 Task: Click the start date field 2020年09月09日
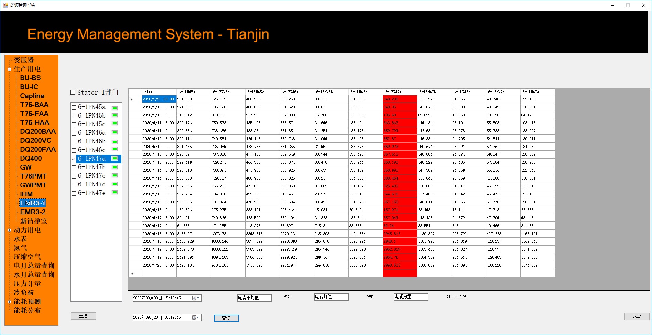167,298
